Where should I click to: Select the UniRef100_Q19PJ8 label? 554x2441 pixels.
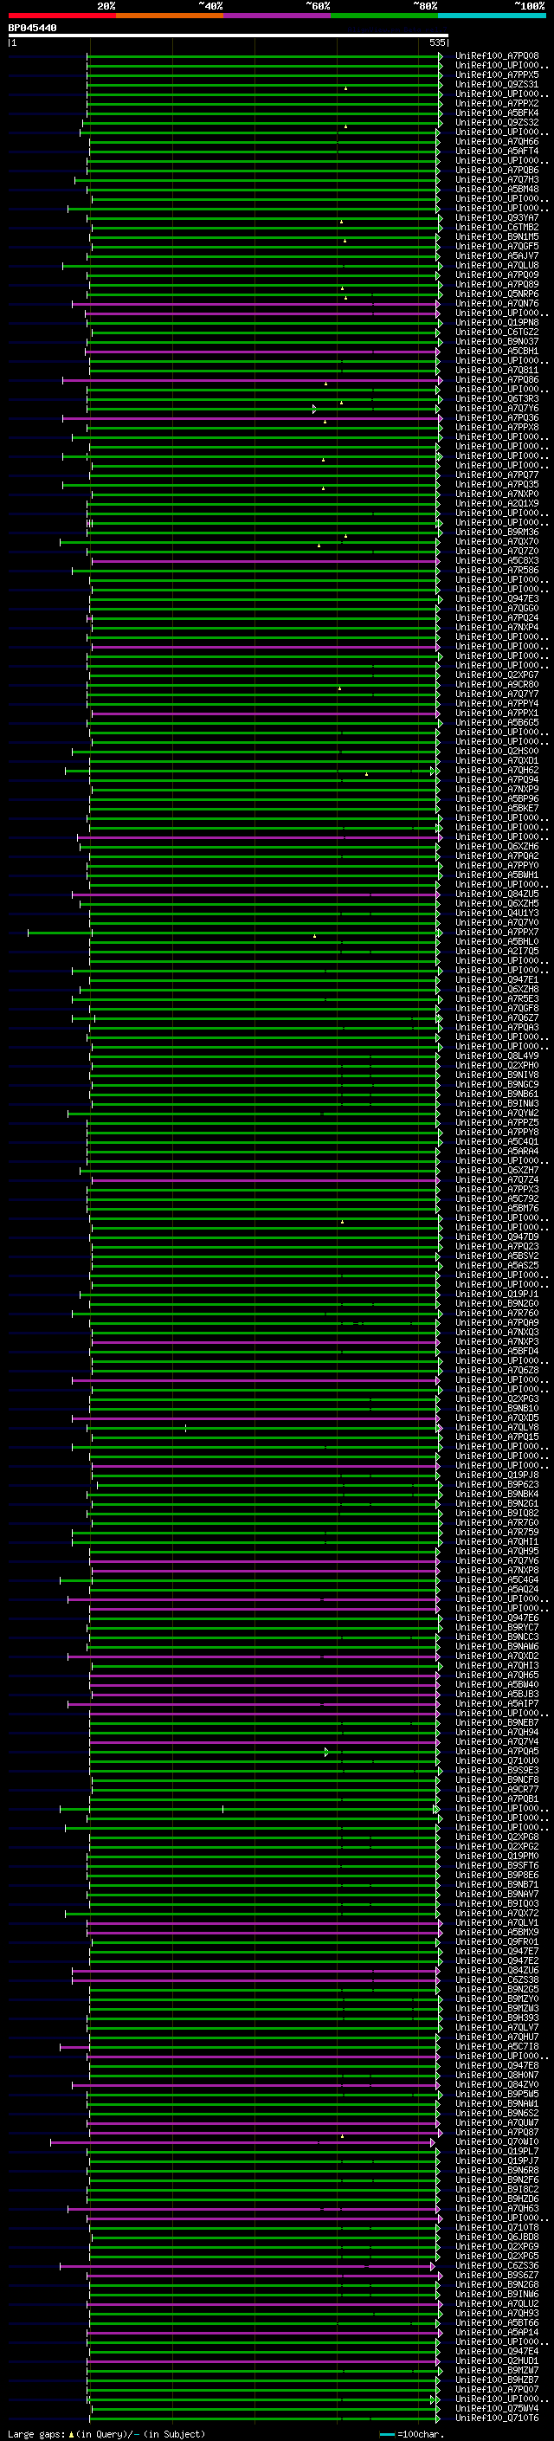pyautogui.click(x=496, y=1475)
